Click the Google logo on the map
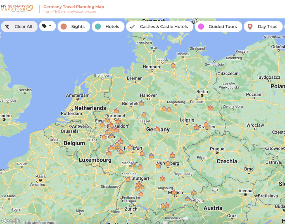This screenshot has height=224, width=285. [x=11, y=221]
